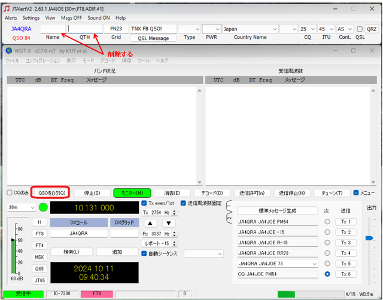This screenshot has width=383, height=300.
Task: Open the モード menu in WSJT-X
Action: coord(88,60)
